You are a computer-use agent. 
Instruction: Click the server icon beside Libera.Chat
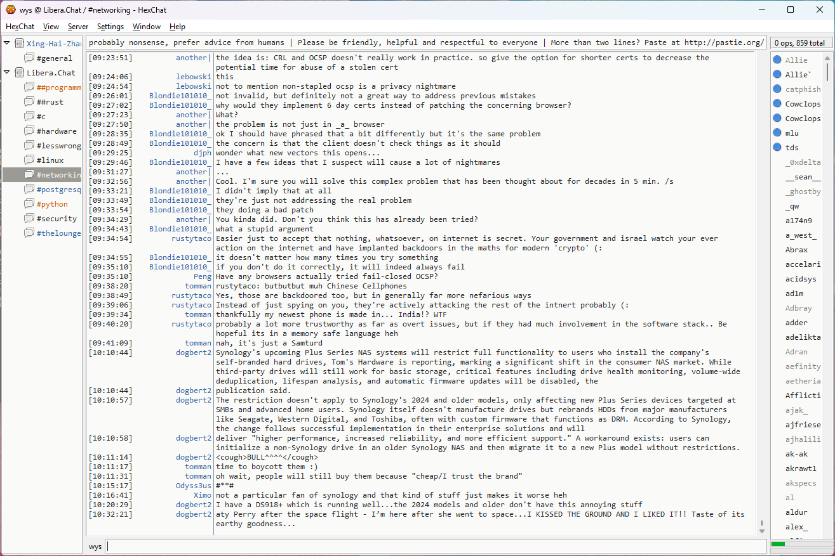tap(20, 72)
